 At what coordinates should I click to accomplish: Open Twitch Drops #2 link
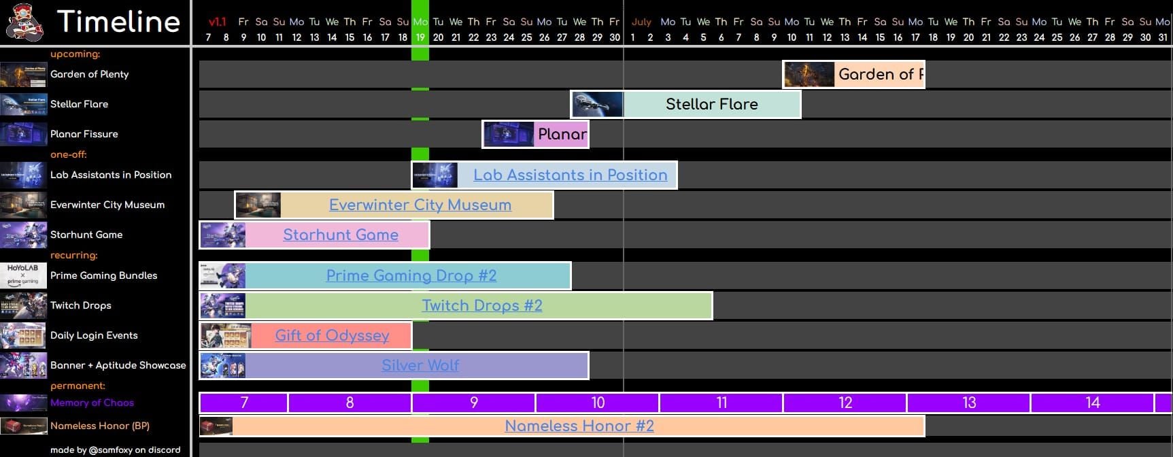pos(481,305)
